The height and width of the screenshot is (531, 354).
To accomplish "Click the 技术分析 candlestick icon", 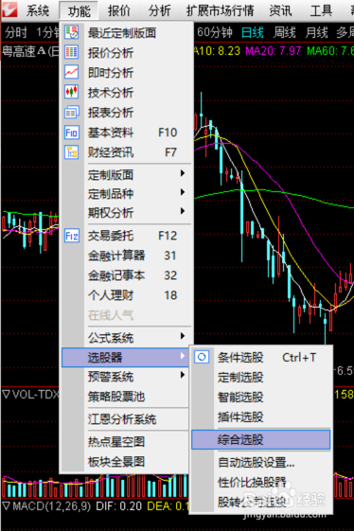I will [72, 92].
